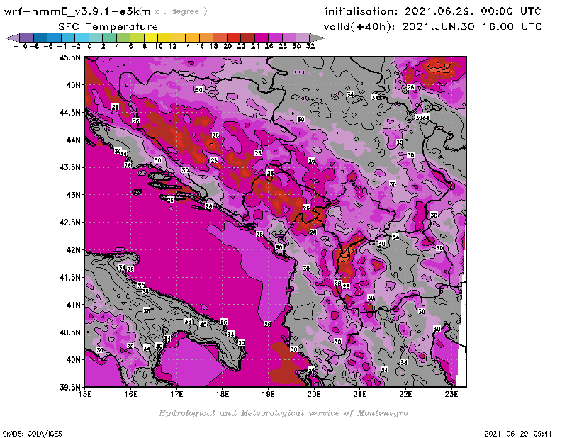This screenshot has width=567, height=438.
Task: Click the '41.5N' latitude axis label
Action: pos(69,277)
